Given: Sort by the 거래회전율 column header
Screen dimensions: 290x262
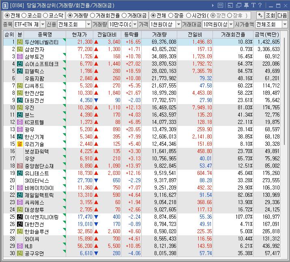Looking at the screenshot, I should [233, 34].
